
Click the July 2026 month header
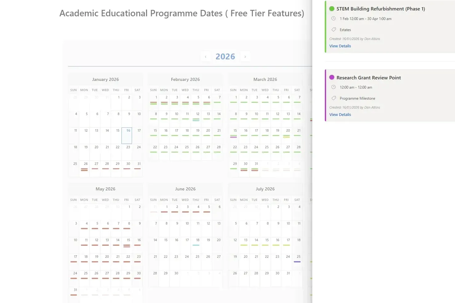pyautogui.click(x=265, y=189)
